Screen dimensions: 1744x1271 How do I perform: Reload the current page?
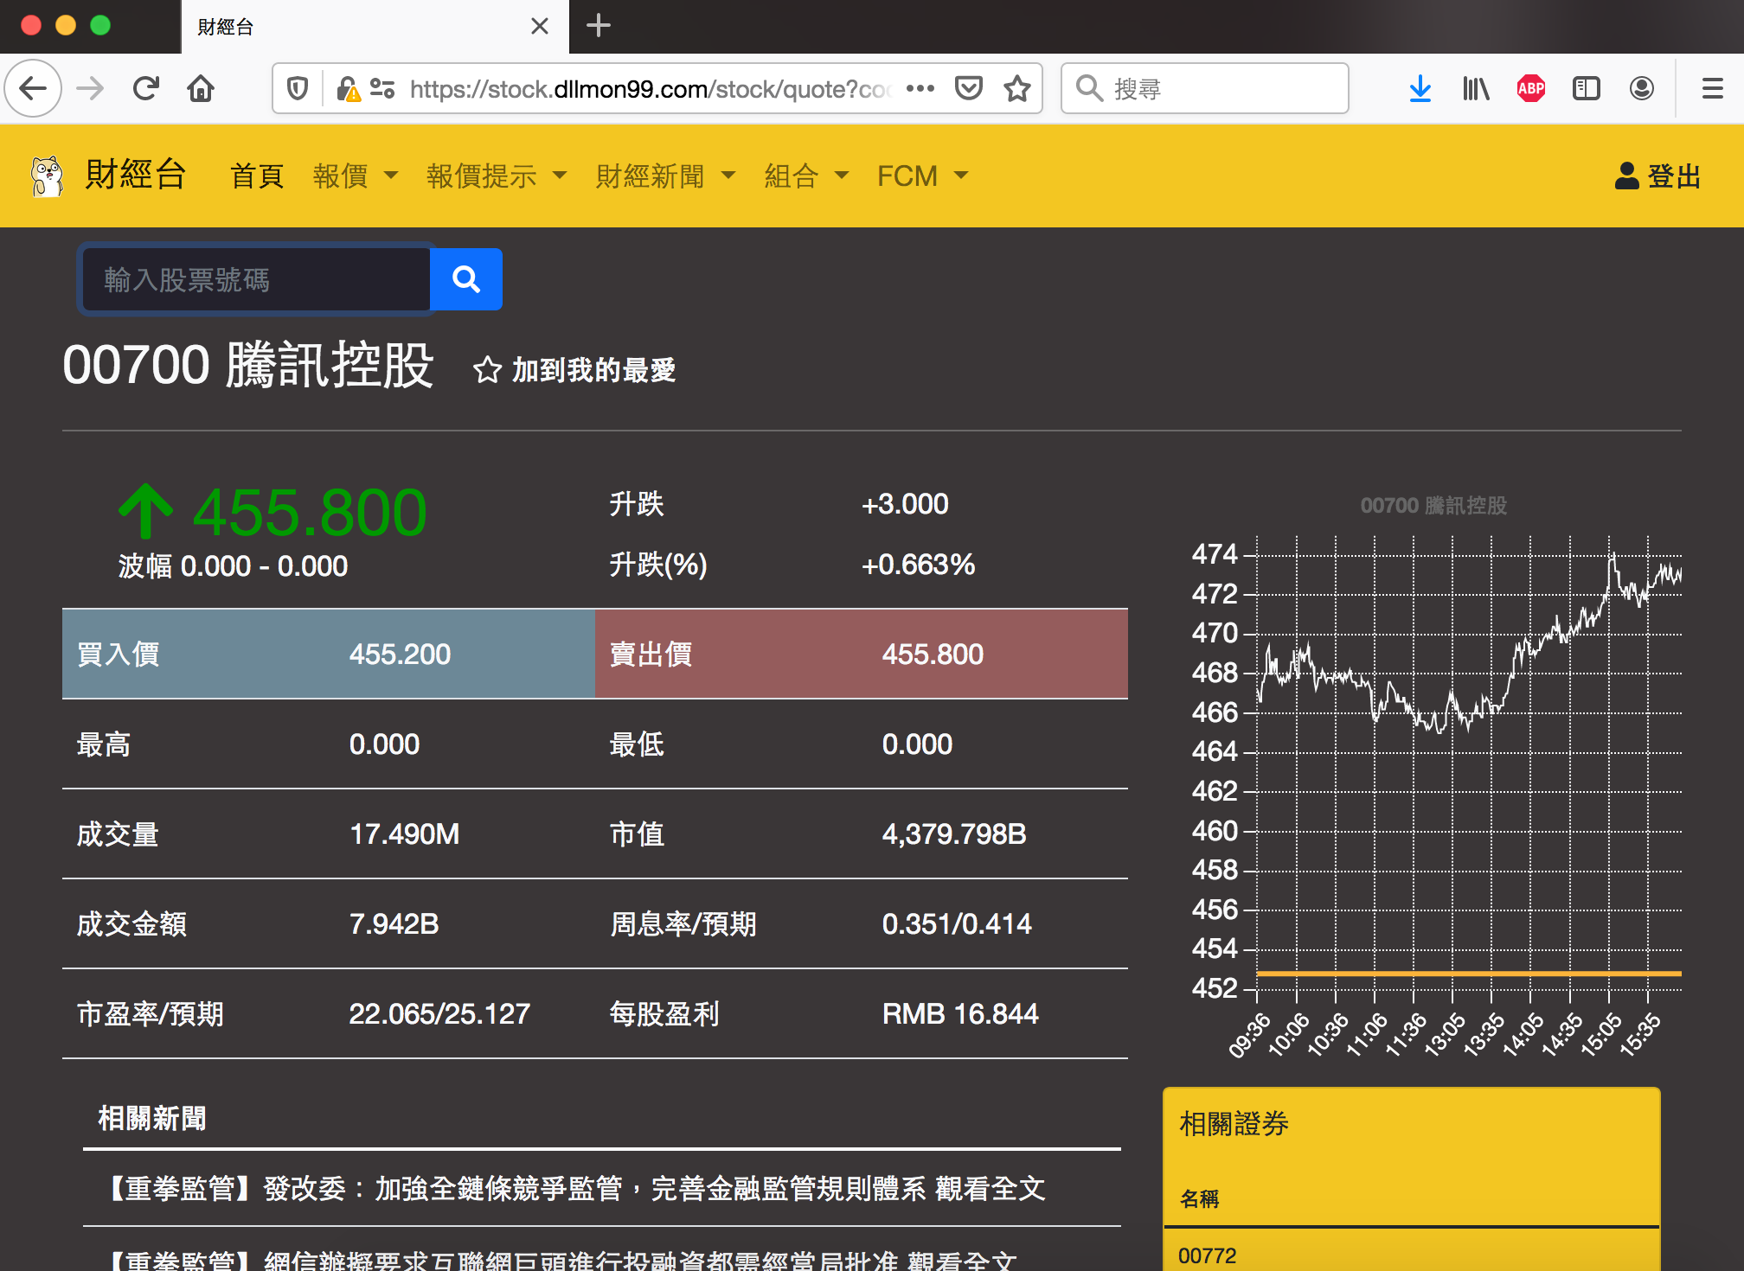[x=145, y=88]
